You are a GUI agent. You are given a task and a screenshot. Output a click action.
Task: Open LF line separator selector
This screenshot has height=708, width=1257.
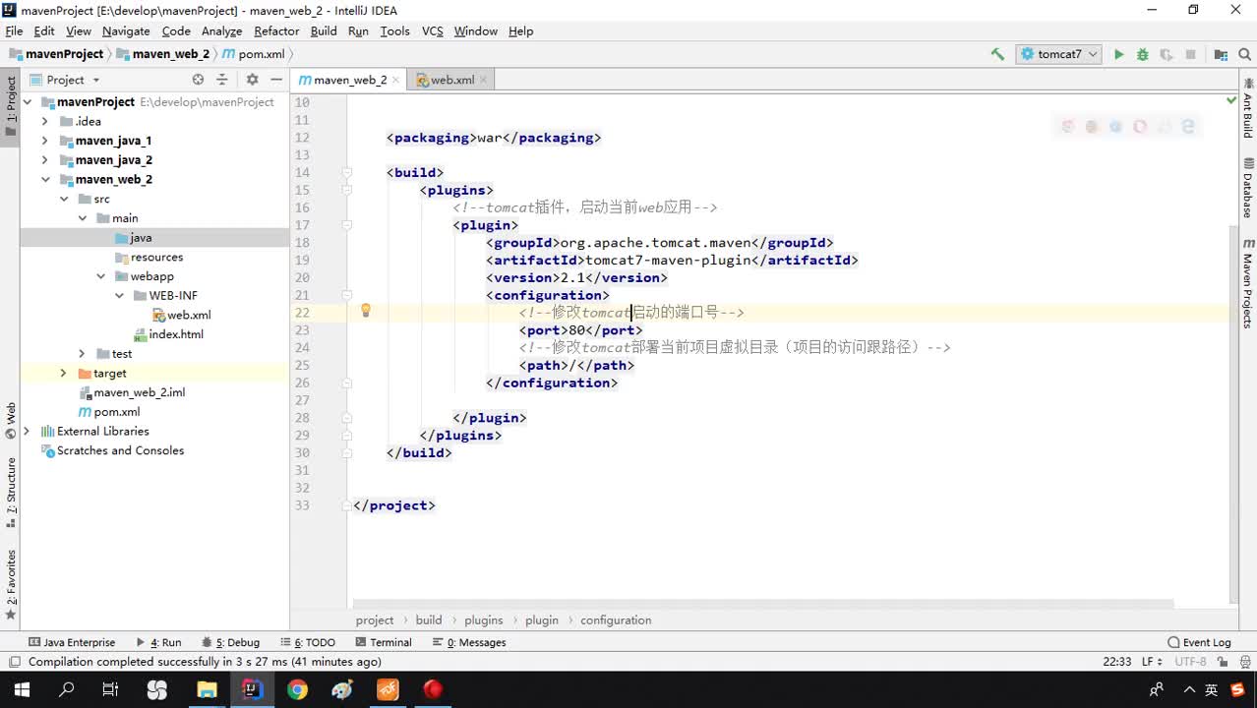pos(1153,662)
